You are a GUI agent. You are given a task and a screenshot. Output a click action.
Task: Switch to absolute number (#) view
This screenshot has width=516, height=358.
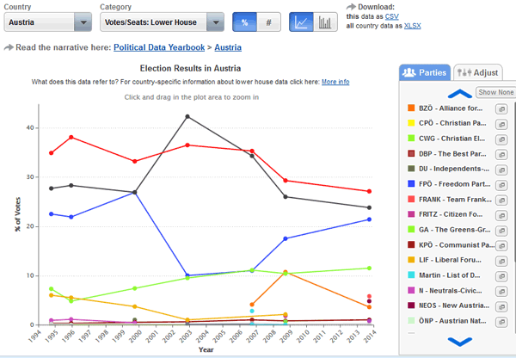point(269,22)
